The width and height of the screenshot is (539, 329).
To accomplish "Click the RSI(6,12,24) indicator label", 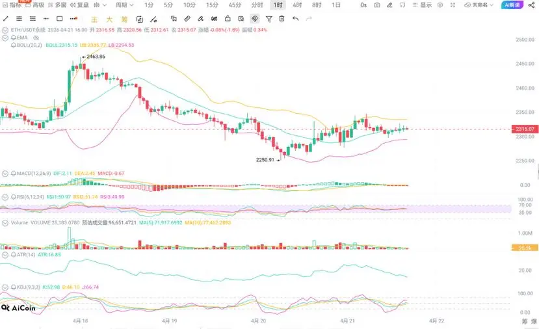I will [x=31, y=197].
